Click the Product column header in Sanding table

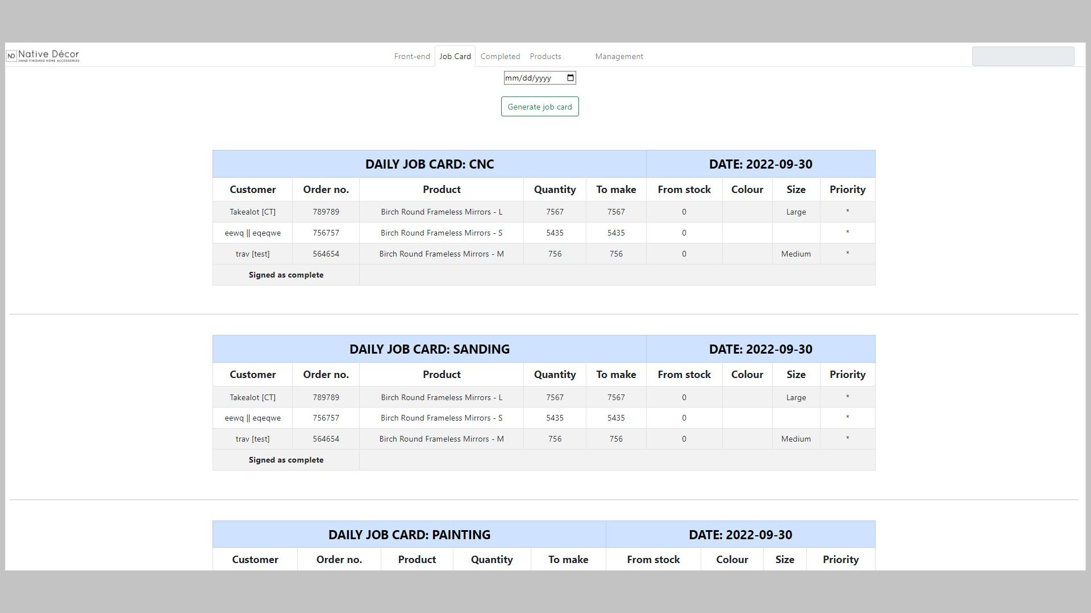pos(441,375)
